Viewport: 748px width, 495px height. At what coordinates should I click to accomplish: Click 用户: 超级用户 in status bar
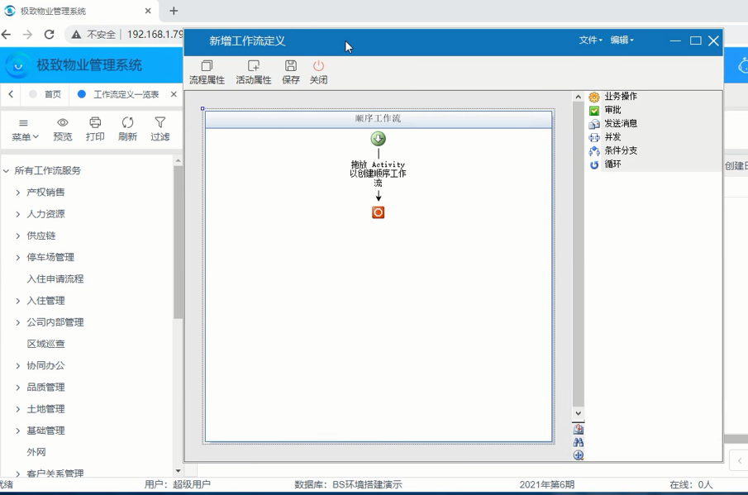[177, 484]
